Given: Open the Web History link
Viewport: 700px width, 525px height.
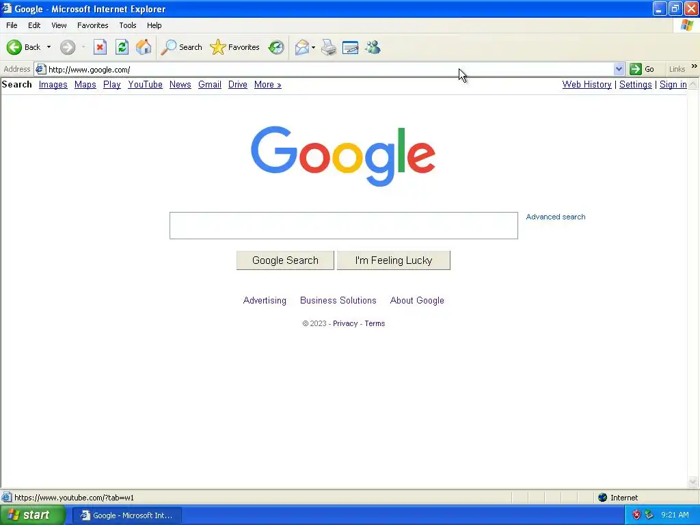Looking at the screenshot, I should point(587,84).
